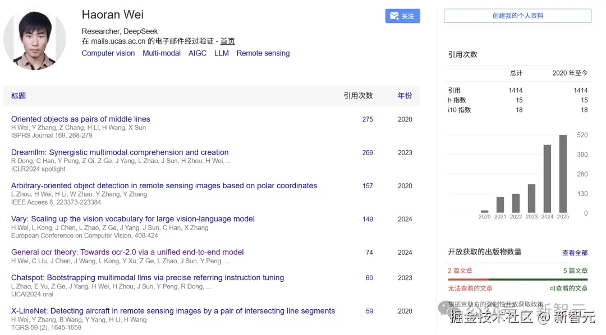
Task: Select the Computer vision interest tag
Action: pos(108,53)
